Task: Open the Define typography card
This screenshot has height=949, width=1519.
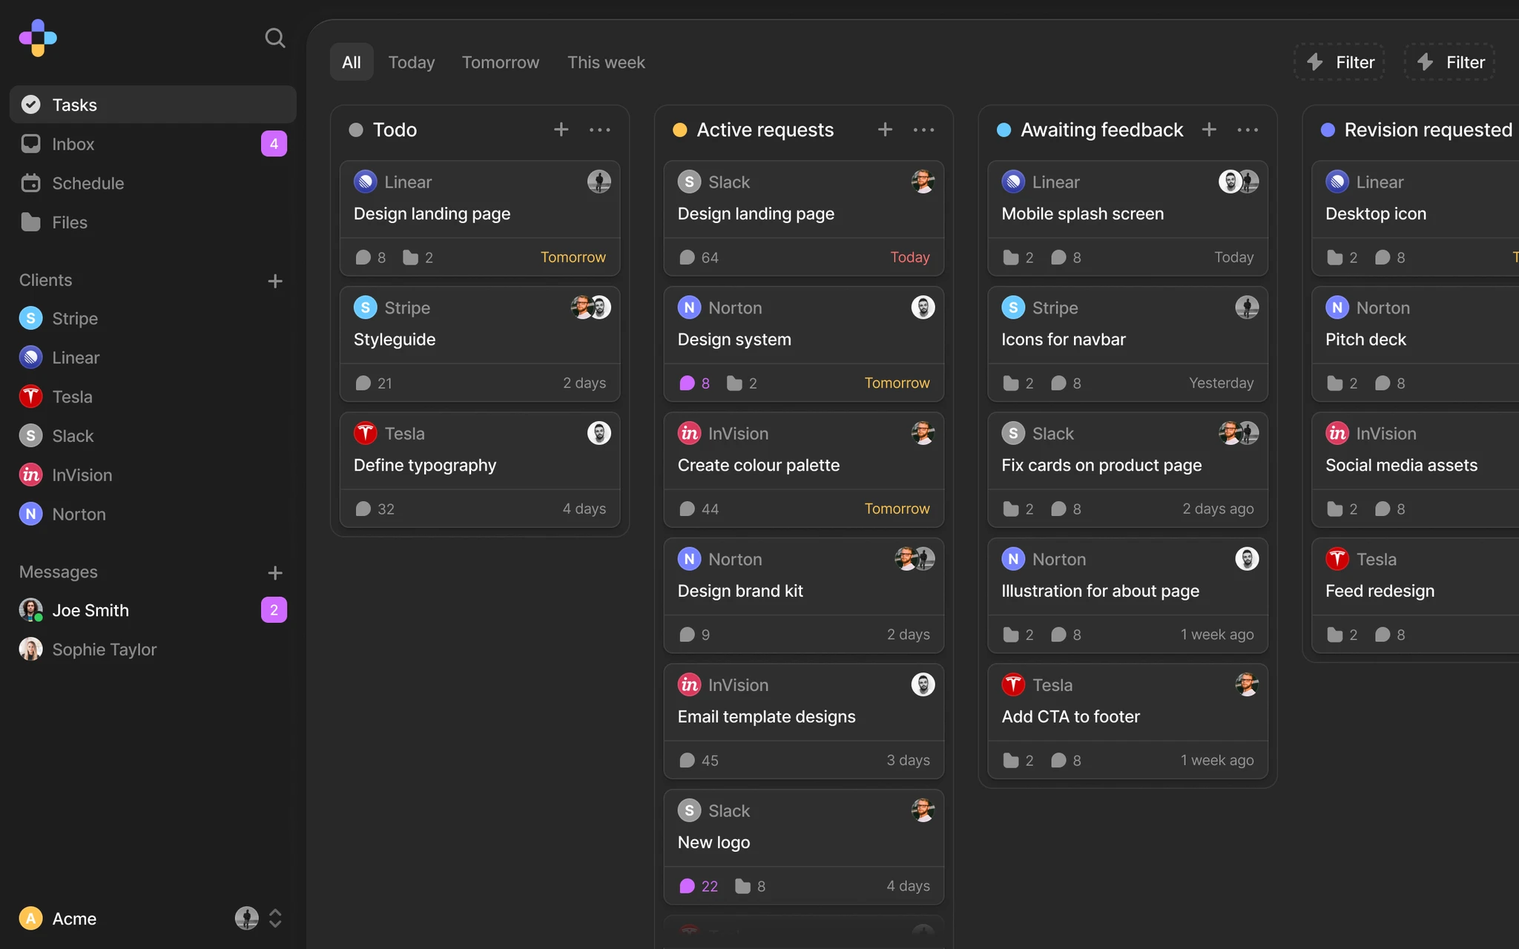Action: click(x=480, y=470)
